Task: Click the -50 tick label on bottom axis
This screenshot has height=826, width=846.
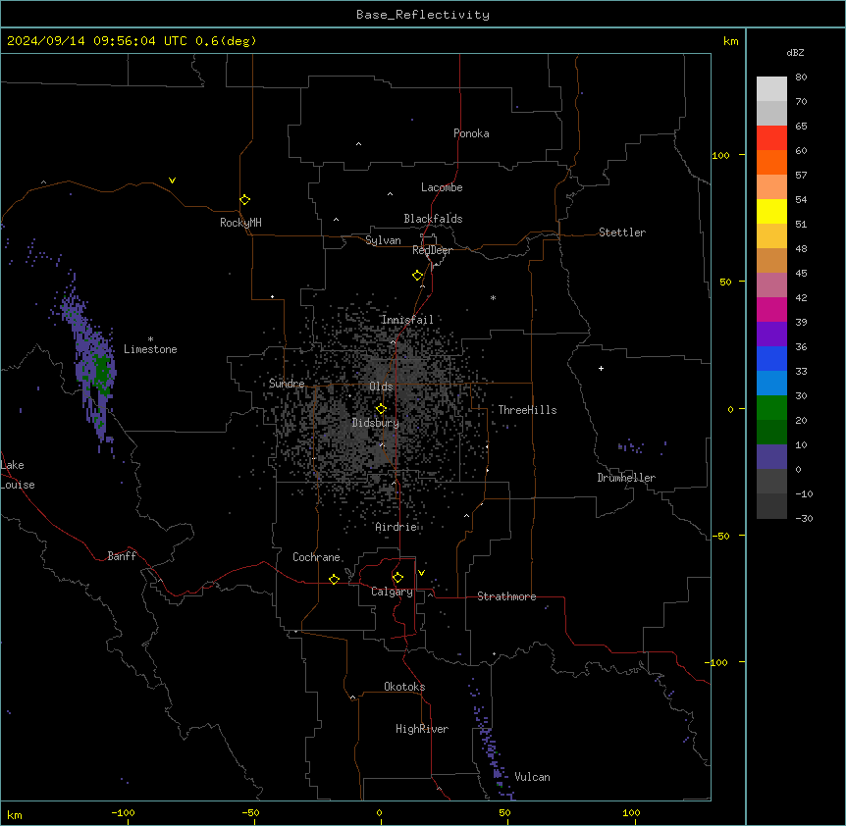Action: [250, 812]
